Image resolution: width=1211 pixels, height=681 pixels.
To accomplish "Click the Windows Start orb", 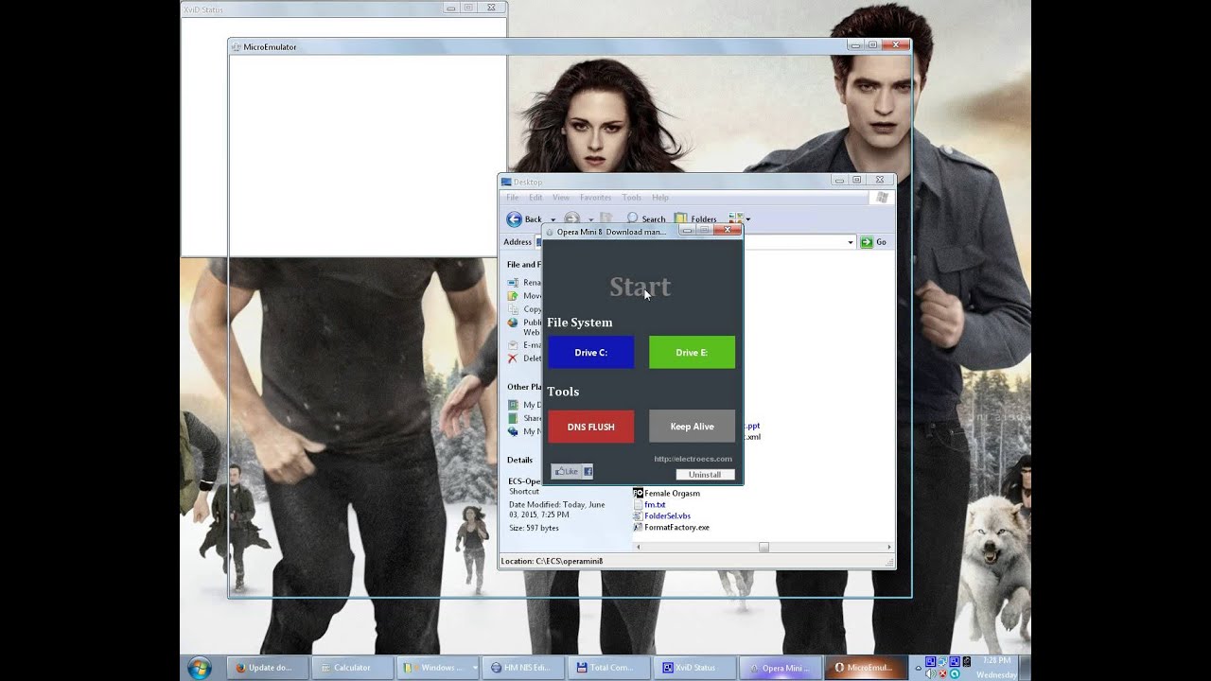I will [199, 668].
